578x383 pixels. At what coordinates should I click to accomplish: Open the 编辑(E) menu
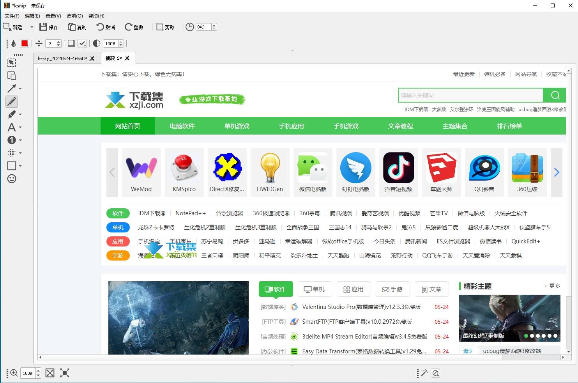[x=32, y=16]
